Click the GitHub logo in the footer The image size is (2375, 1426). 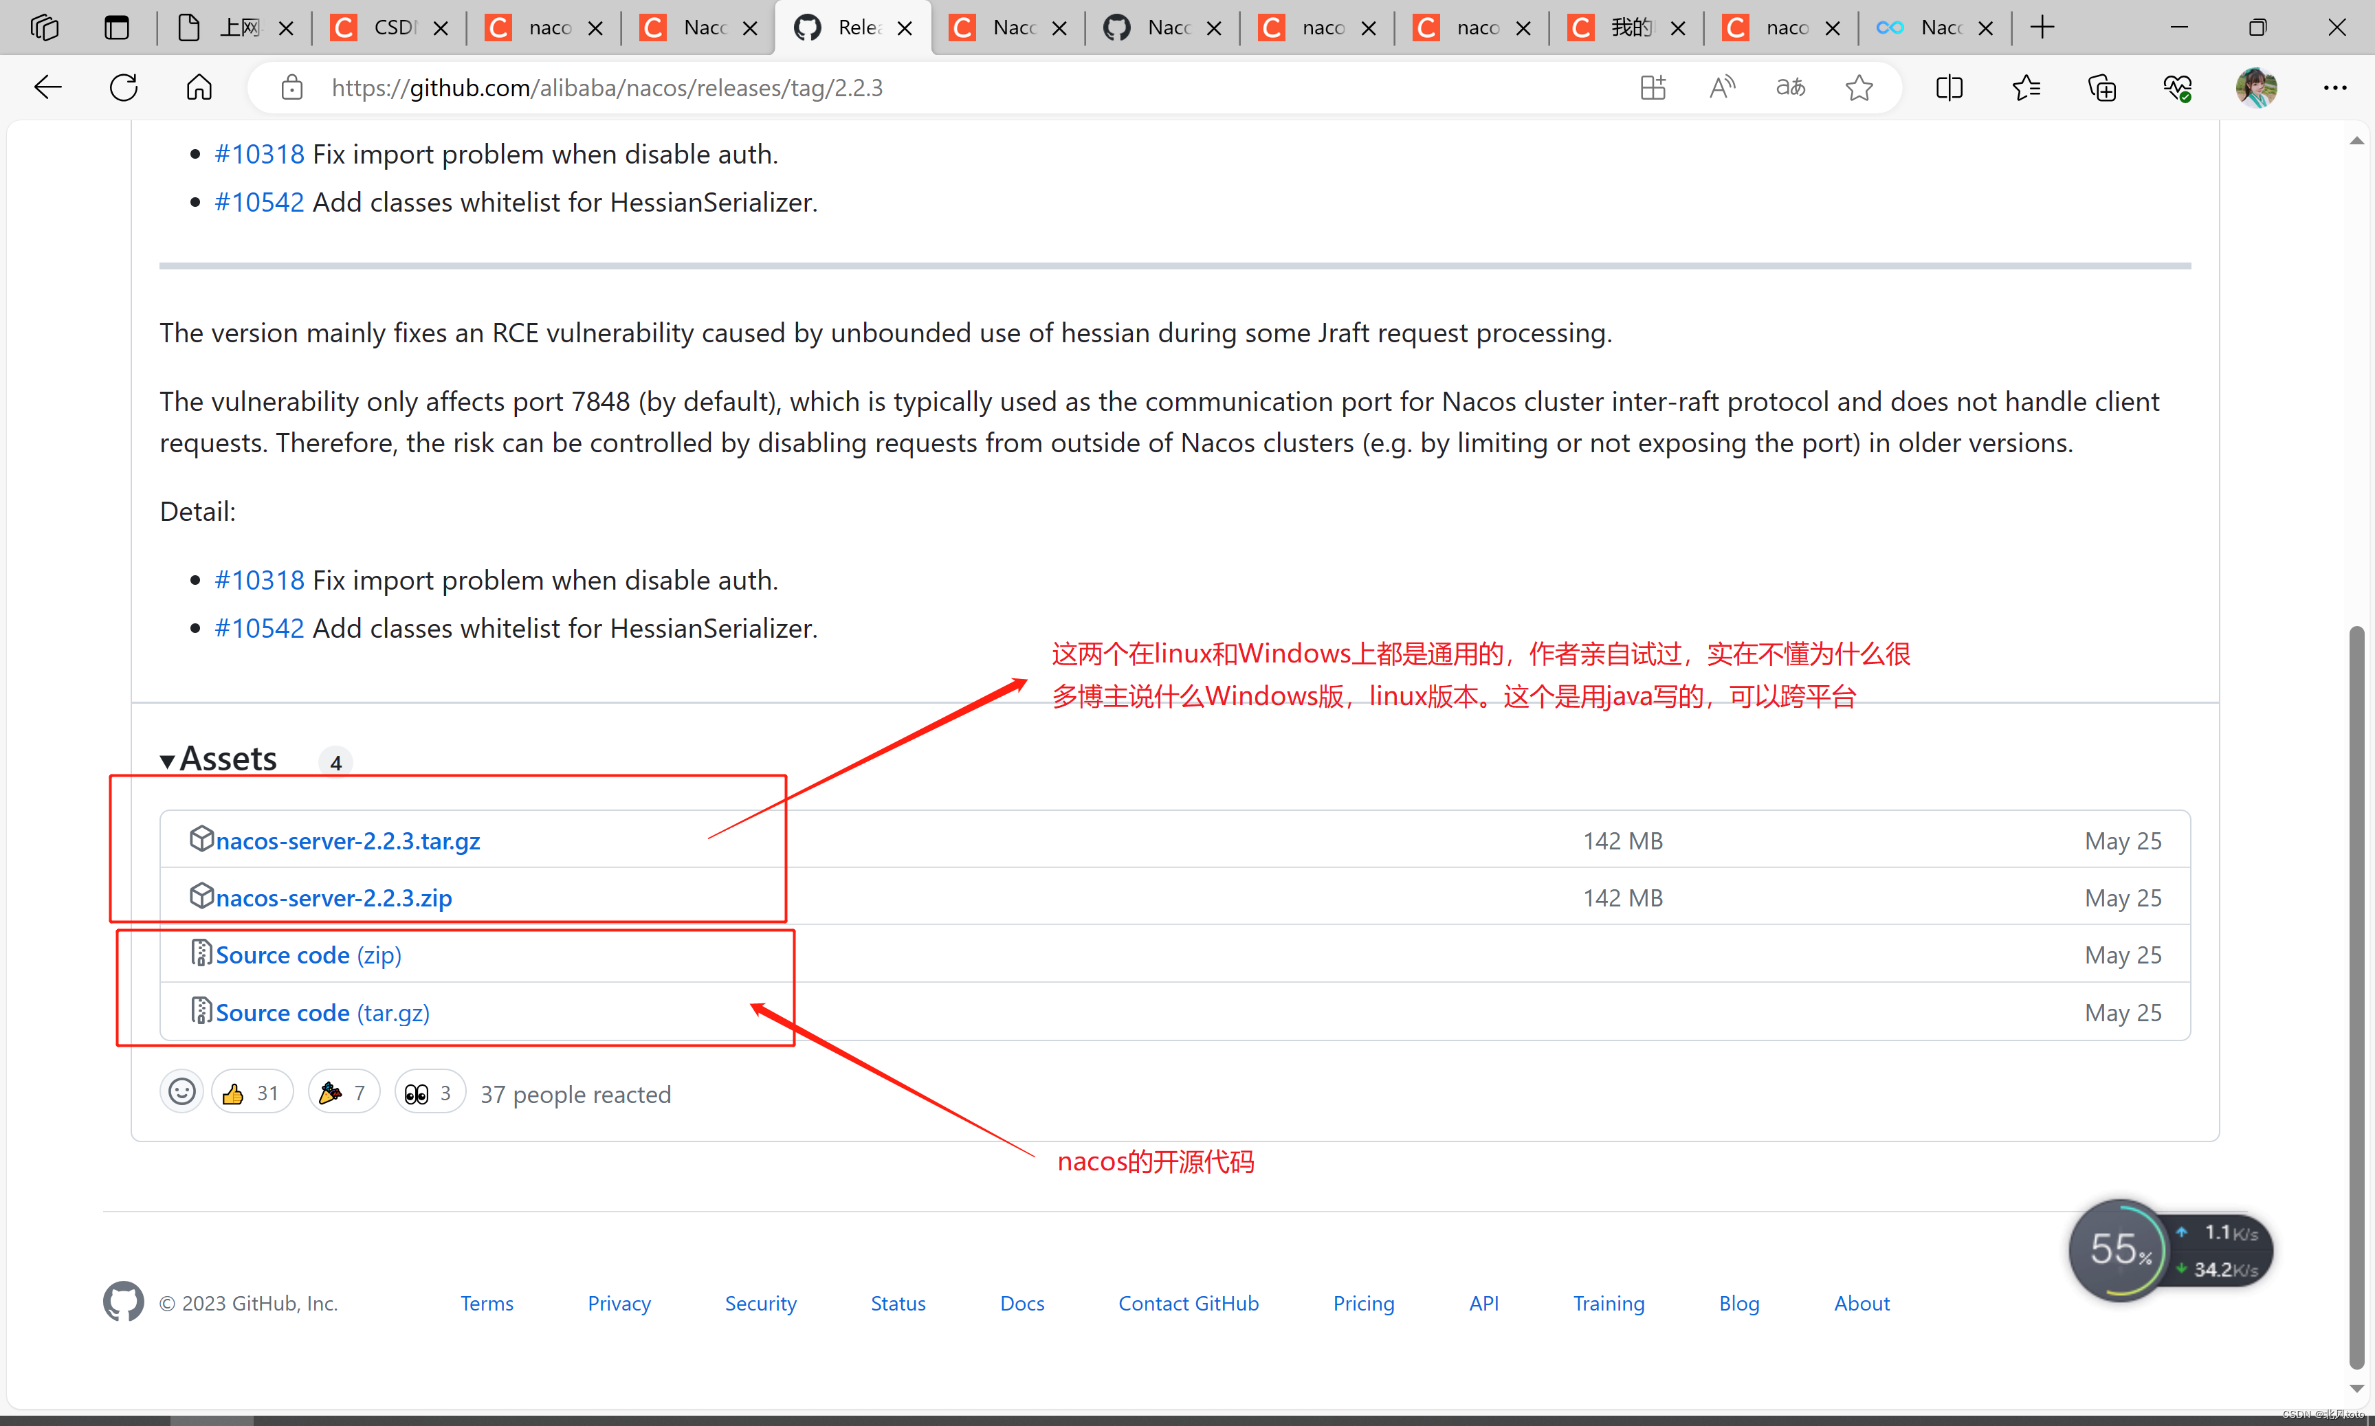pos(123,1302)
